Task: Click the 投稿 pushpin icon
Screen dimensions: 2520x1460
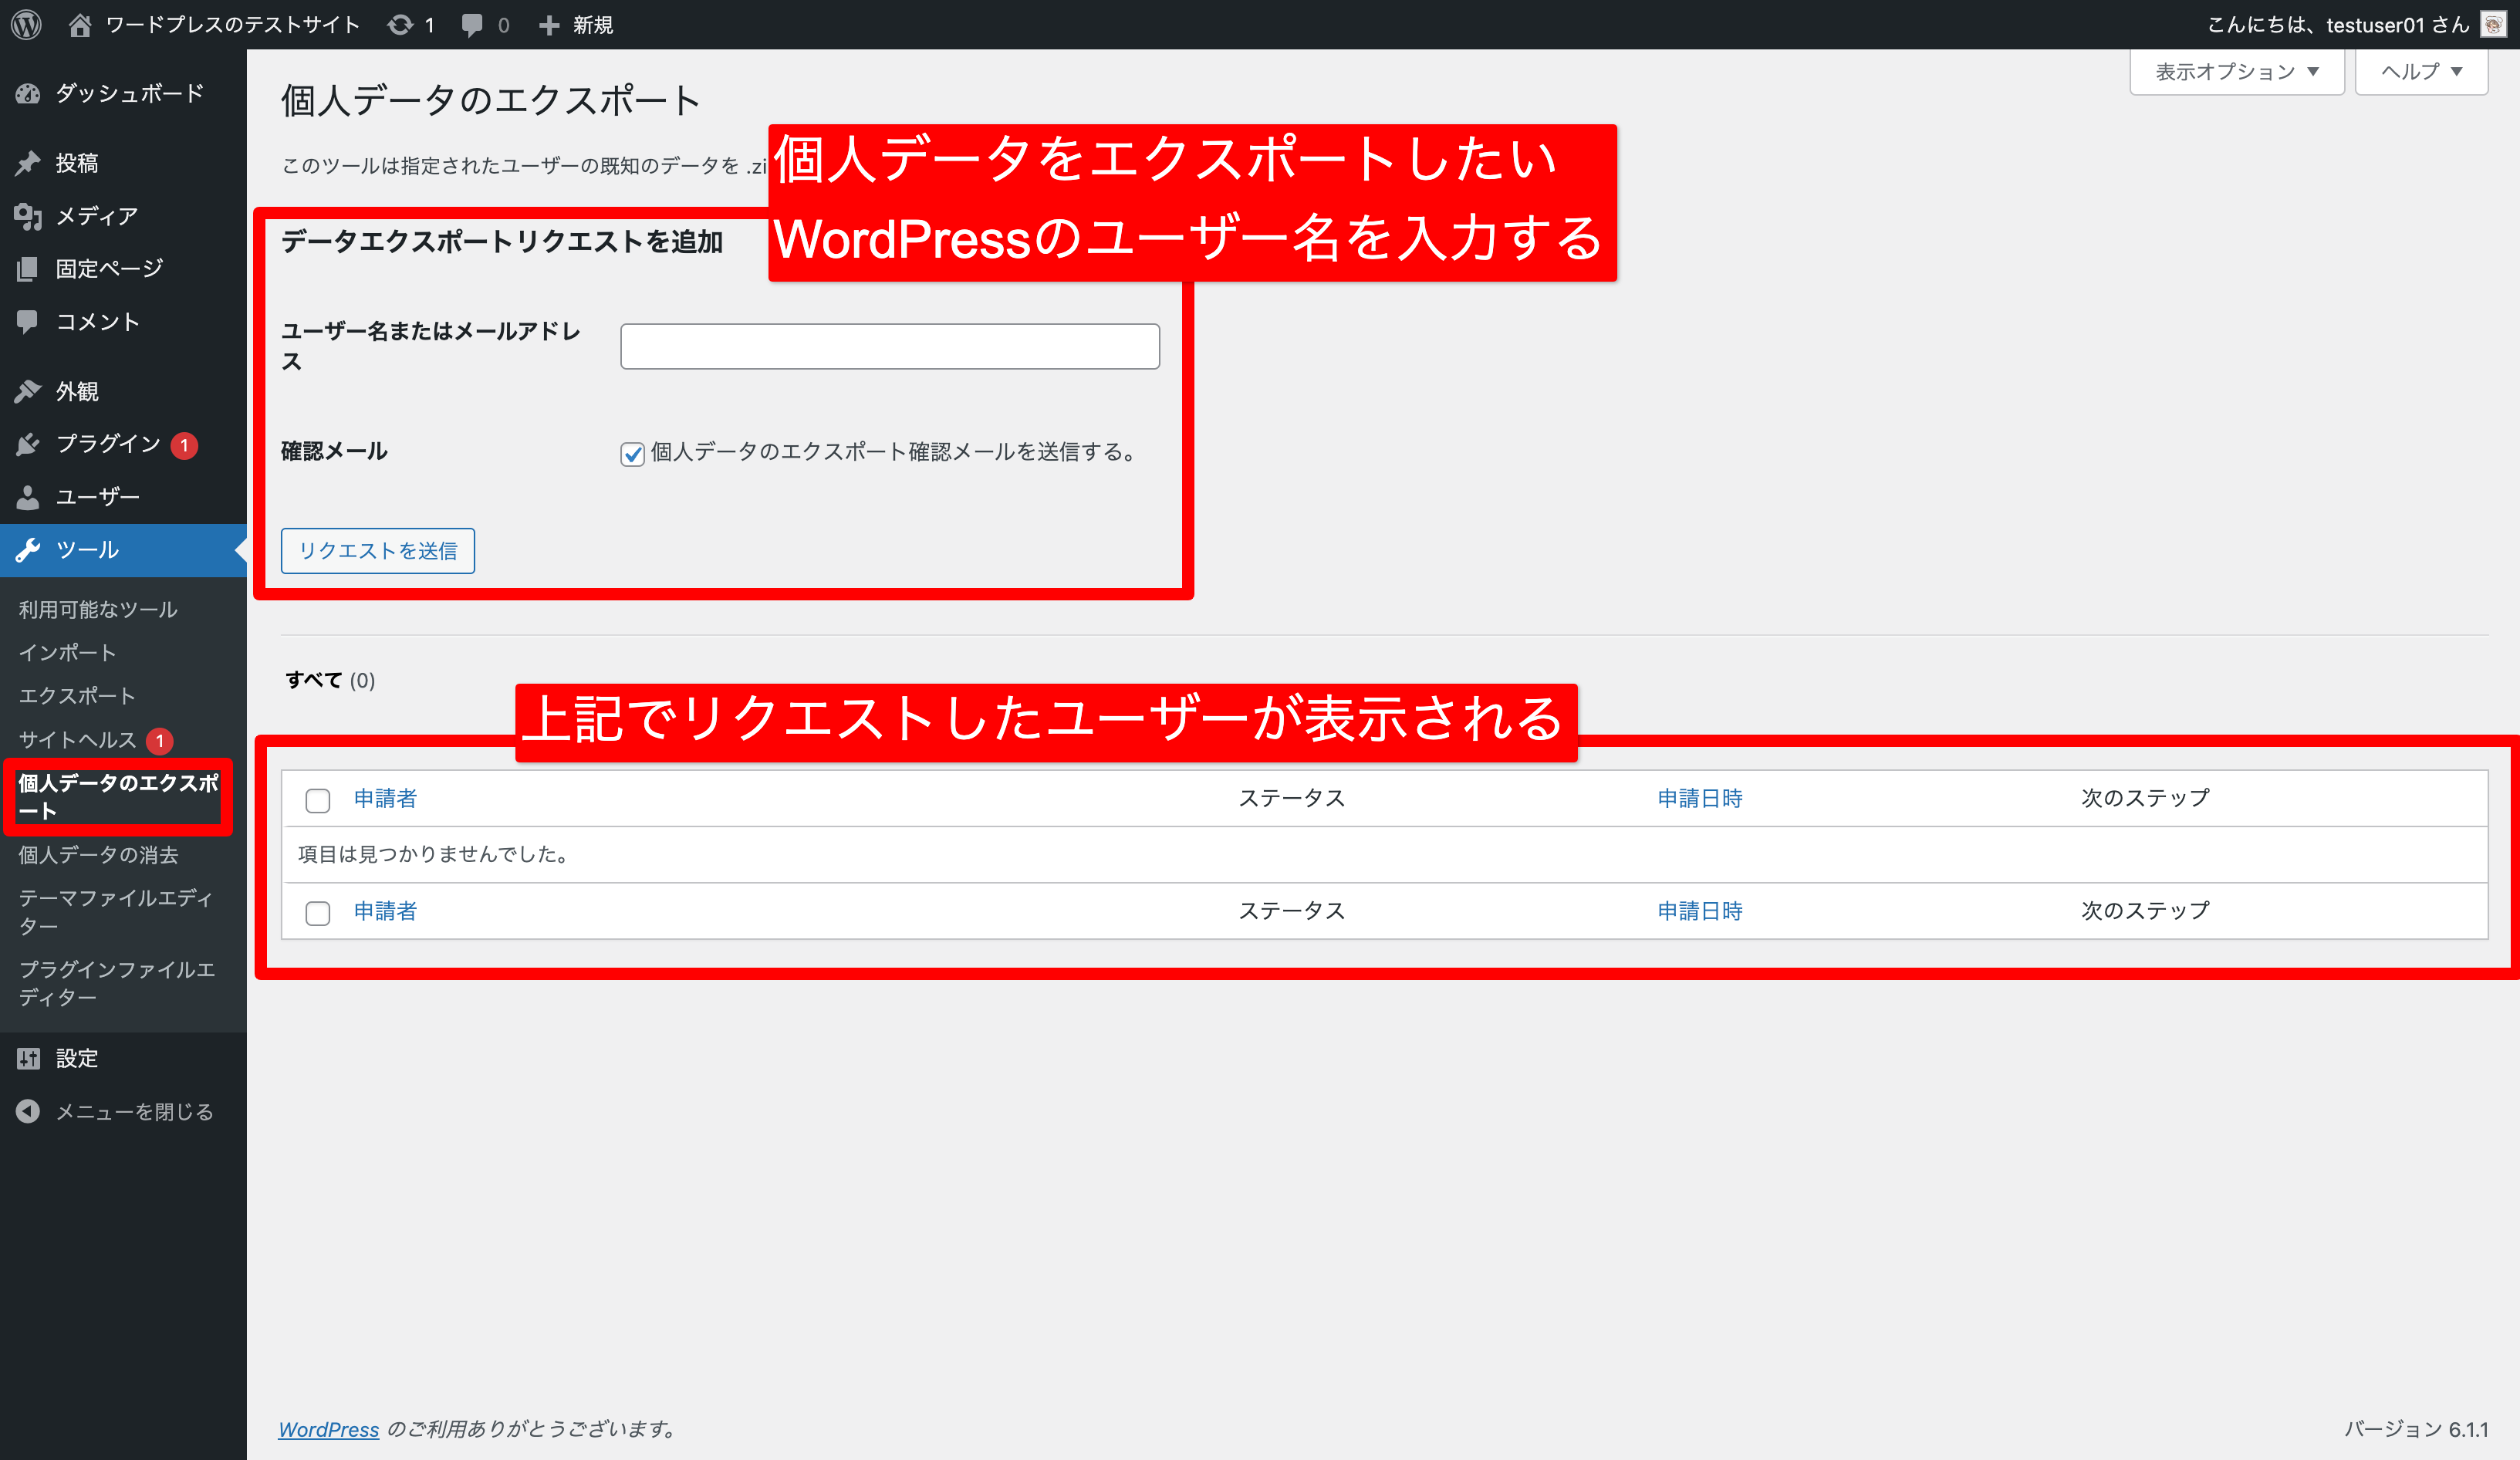Action: 28,163
